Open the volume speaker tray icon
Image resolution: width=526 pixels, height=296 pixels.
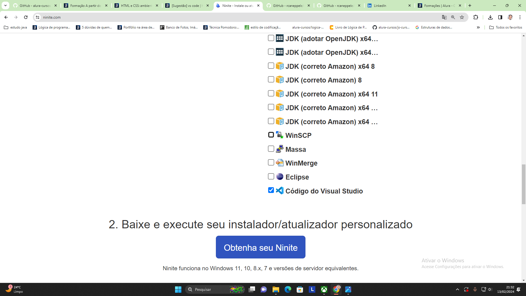(490, 289)
